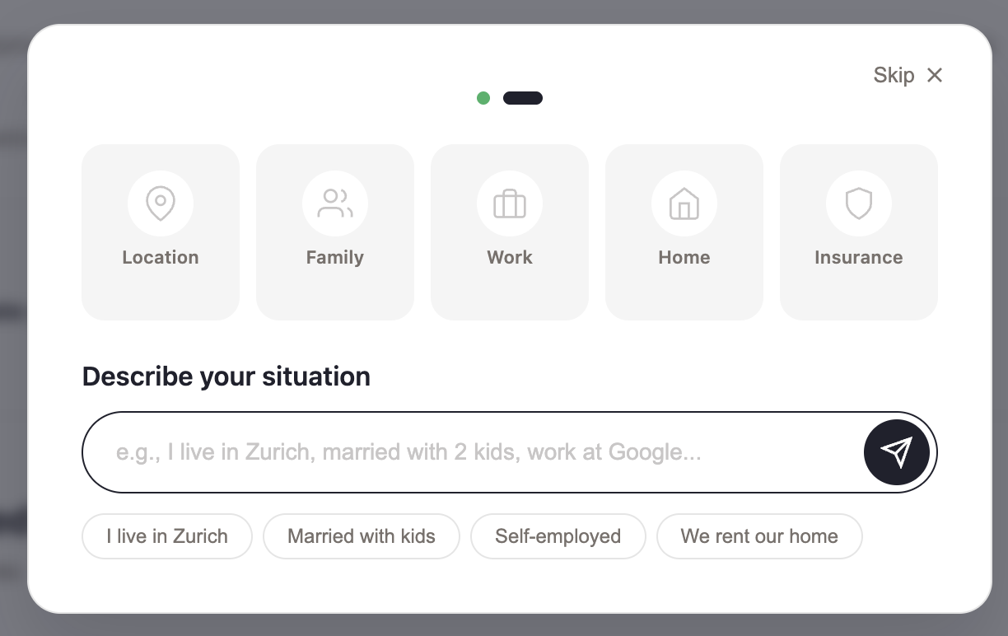Choose the Work category card
This screenshot has width=1008, height=636.
510,232
